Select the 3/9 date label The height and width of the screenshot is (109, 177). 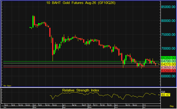[40, 105]
